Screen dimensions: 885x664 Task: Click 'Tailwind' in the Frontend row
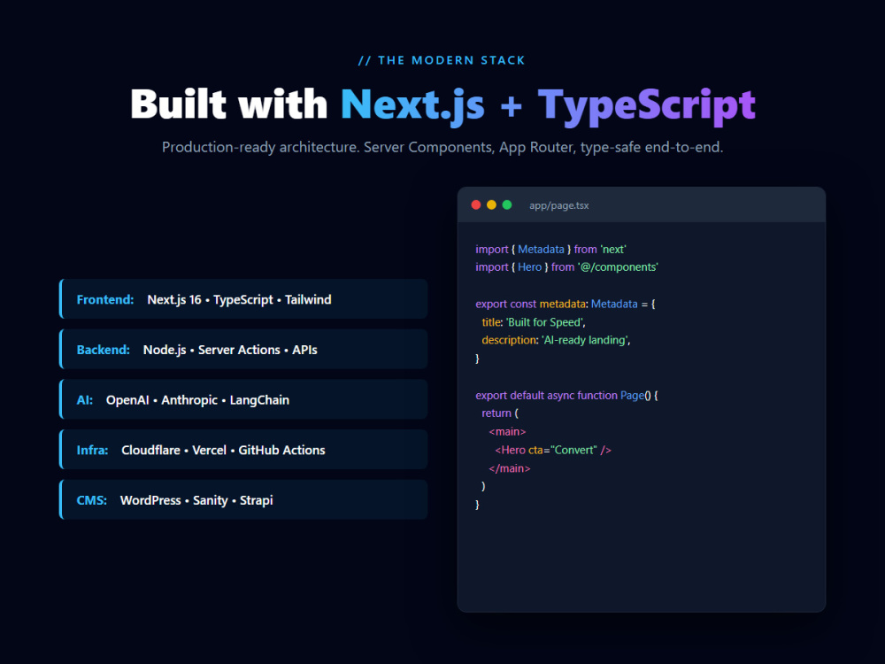point(308,300)
